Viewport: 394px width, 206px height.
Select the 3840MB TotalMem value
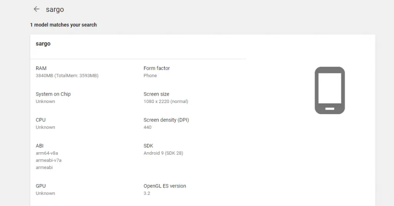(67, 76)
